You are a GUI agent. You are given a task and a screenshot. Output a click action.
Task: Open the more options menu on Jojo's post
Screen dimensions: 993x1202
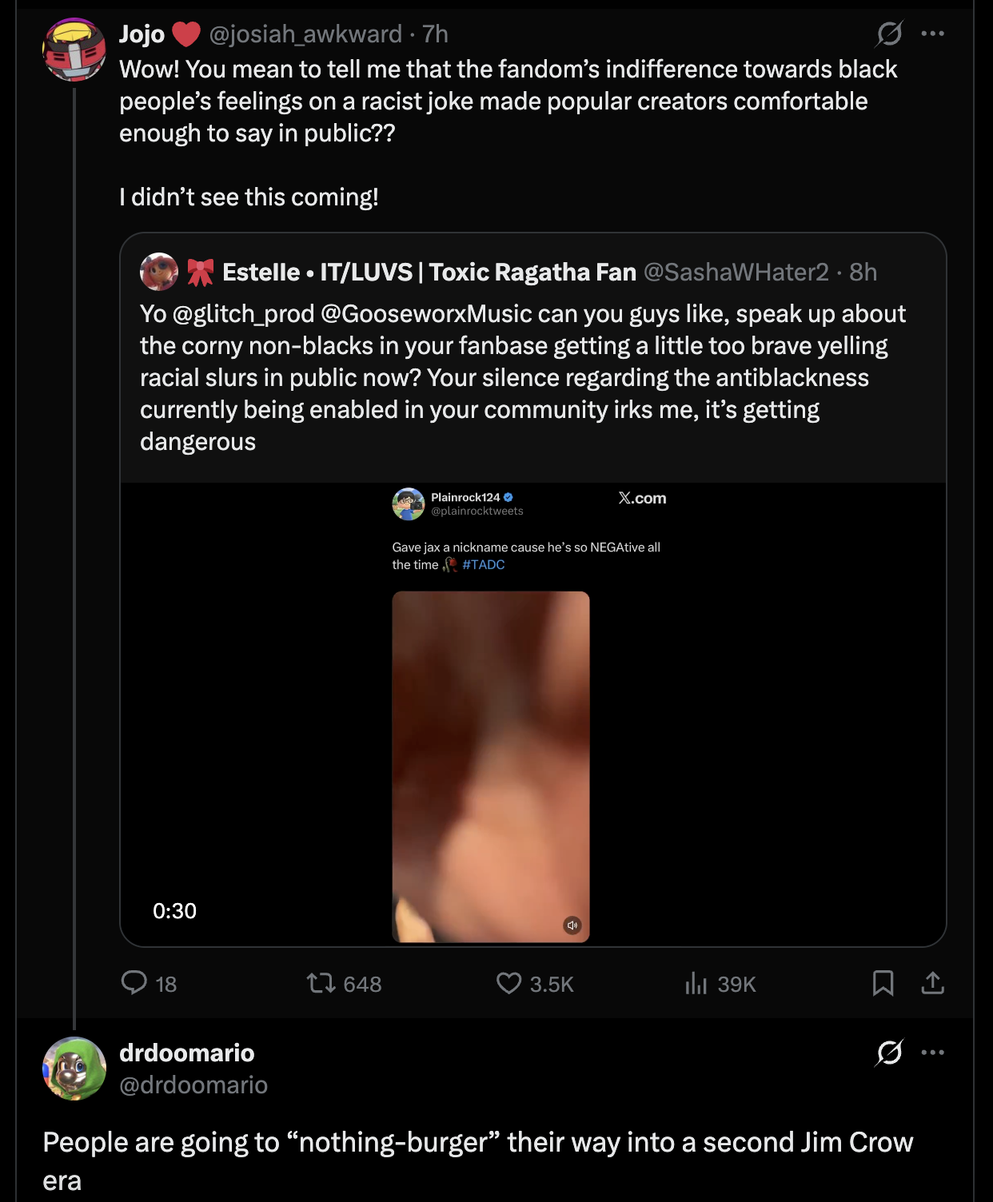pyautogui.click(x=932, y=34)
